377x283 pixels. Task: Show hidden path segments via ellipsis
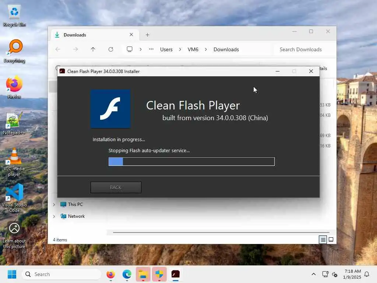pos(151,49)
